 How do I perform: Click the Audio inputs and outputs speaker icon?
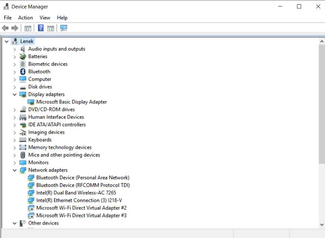(23, 49)
